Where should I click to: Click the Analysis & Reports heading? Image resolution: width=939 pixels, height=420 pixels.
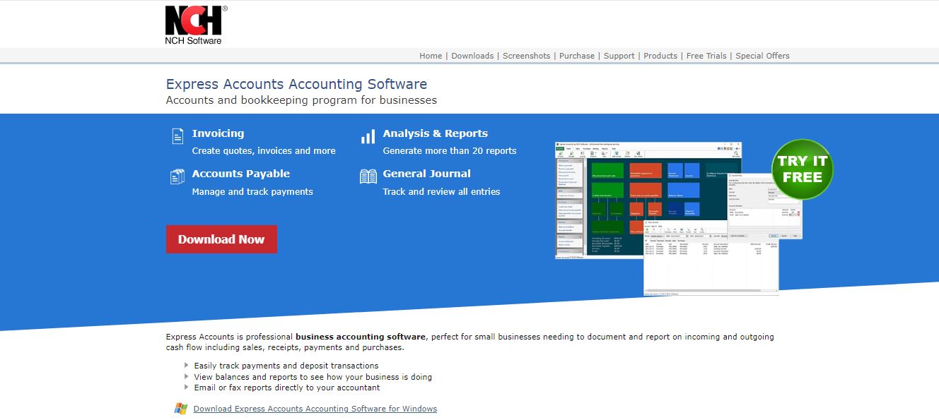[436, 133]
